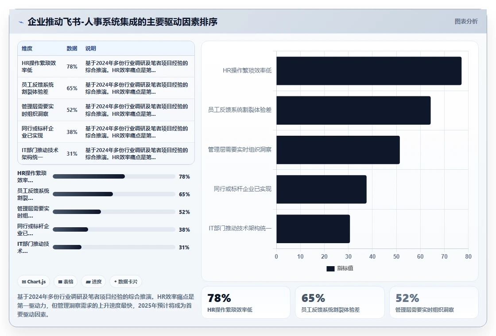The image size is (496, 336).
Task: Open the 65% 员工反馈系统割裂体验差 stat card
Action: point(340,302)
